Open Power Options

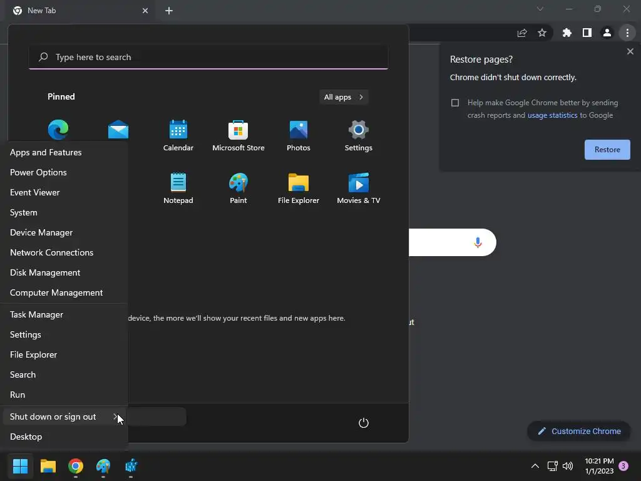(x=64, y=173)
